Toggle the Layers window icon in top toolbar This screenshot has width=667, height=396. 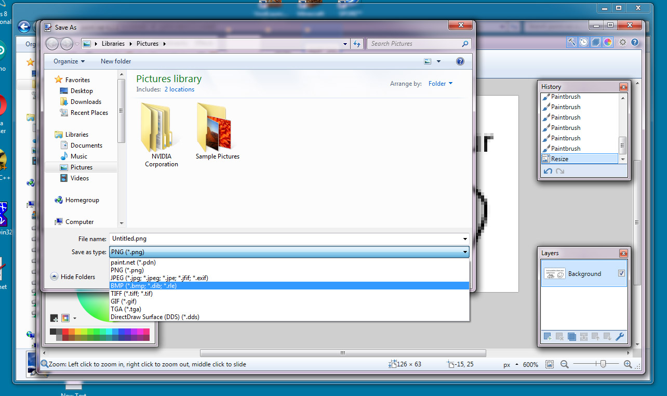click(596, 43)
